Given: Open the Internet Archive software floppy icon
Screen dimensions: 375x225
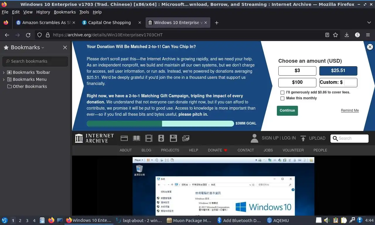Looking at the screenshot, I should [x=173, y=138].
